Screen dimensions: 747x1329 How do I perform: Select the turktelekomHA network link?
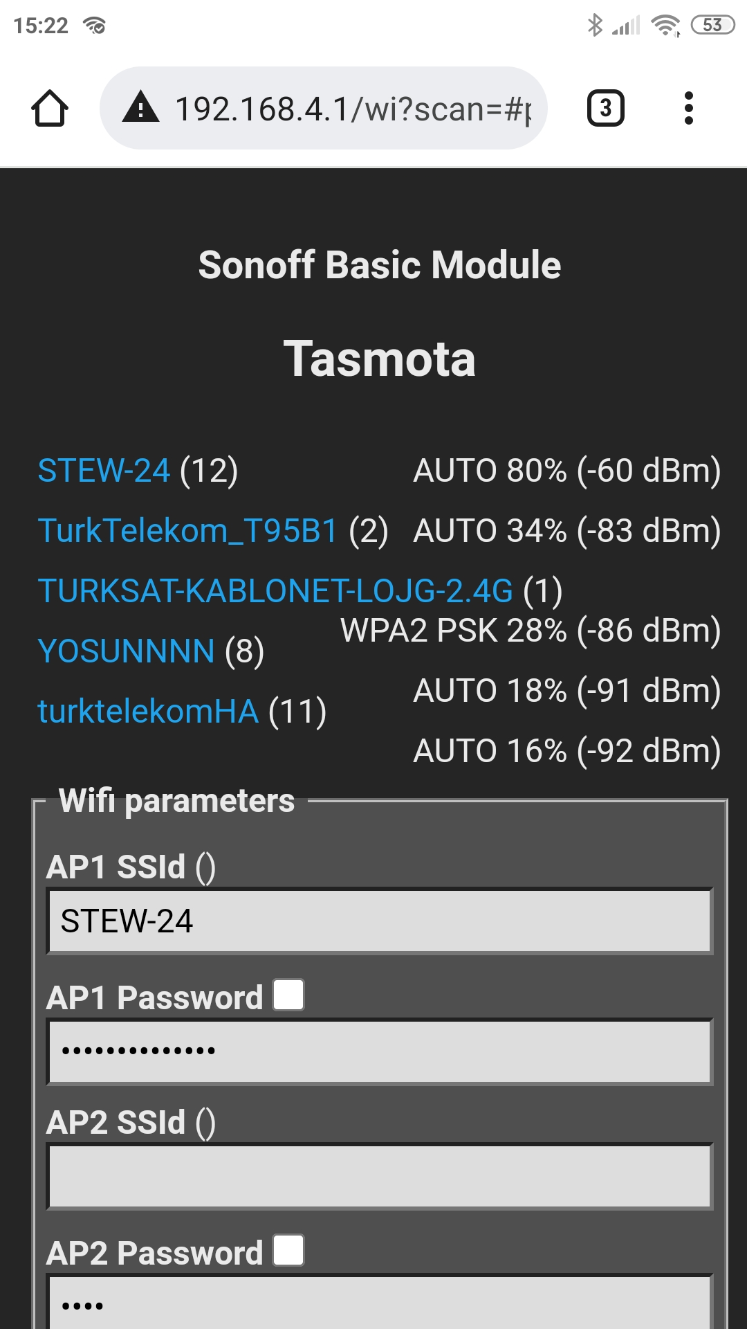coord(148,712)
